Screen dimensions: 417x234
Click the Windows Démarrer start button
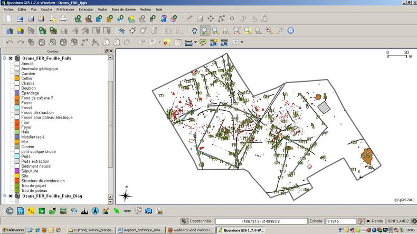pyautogui.click(x=13, y=230)
